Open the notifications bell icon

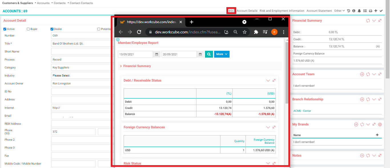point(359,11)
